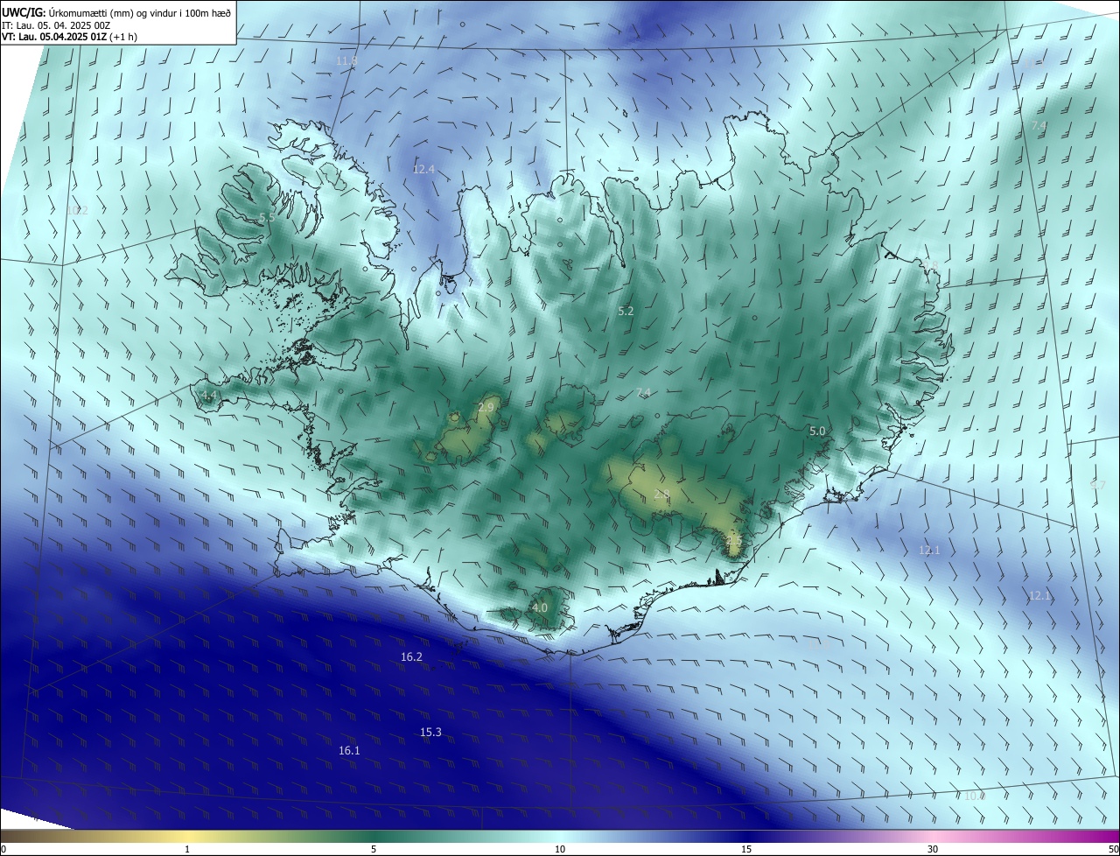
Task: Click the 11.8 value on the map
Action: (346, 60)
